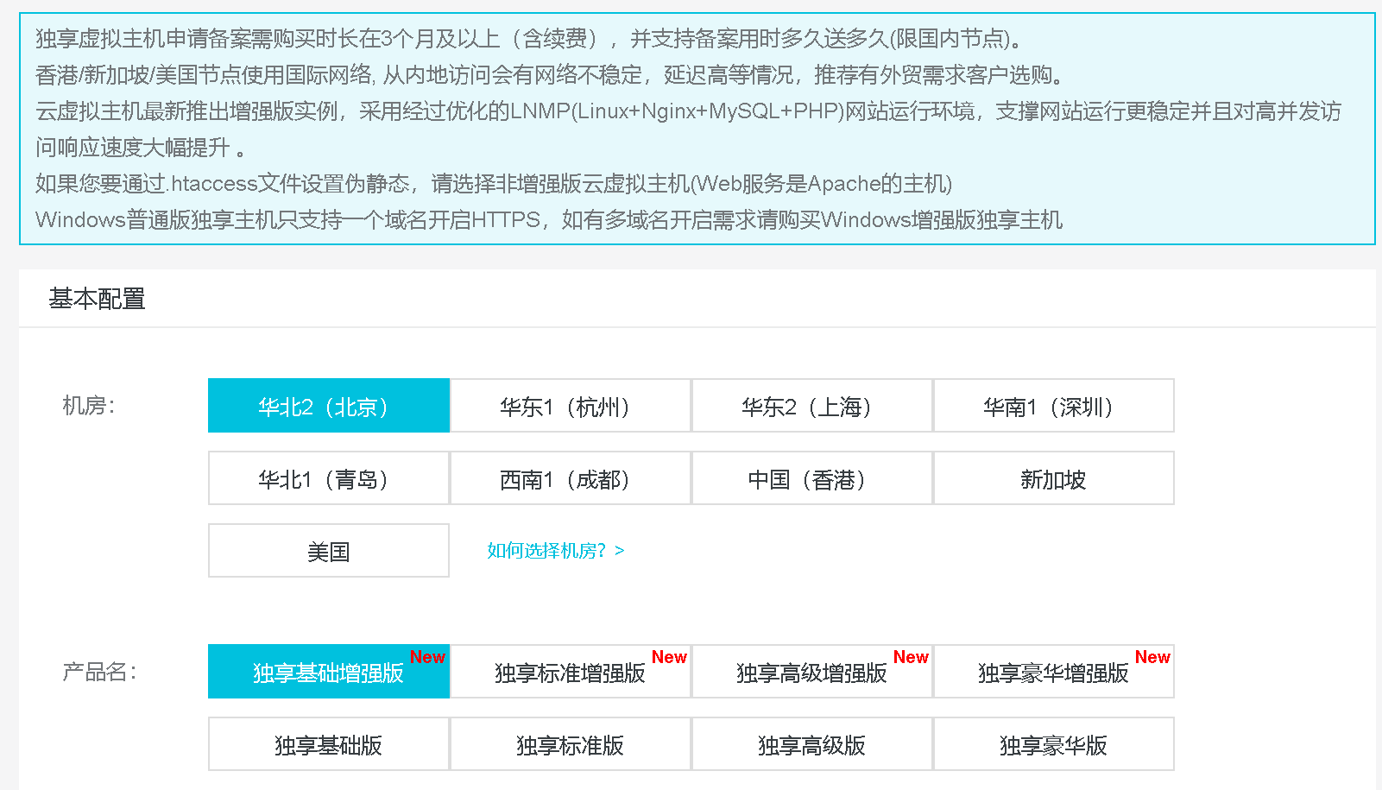Select the 华东1（杭州）machine room

(x=569, y=406)
